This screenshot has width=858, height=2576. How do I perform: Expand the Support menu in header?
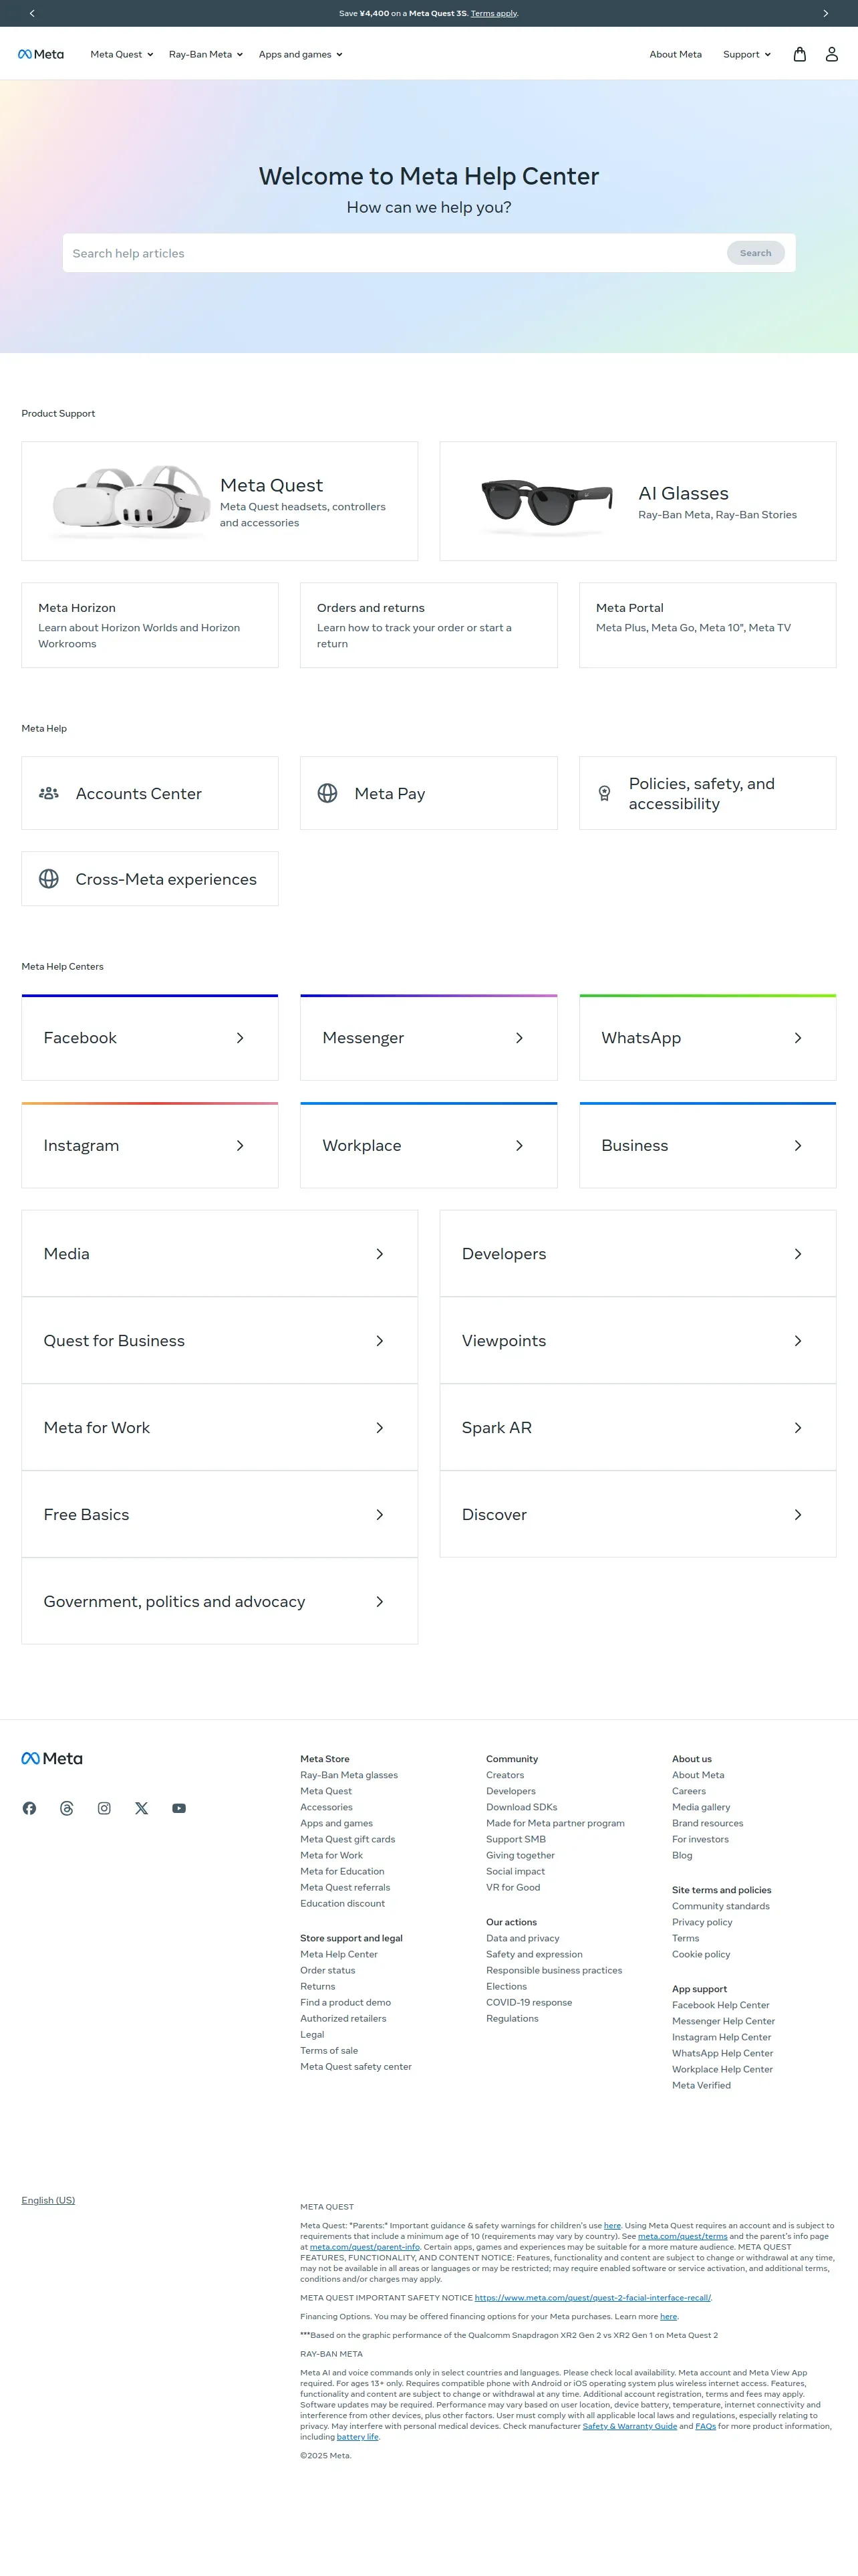[747, 54]
